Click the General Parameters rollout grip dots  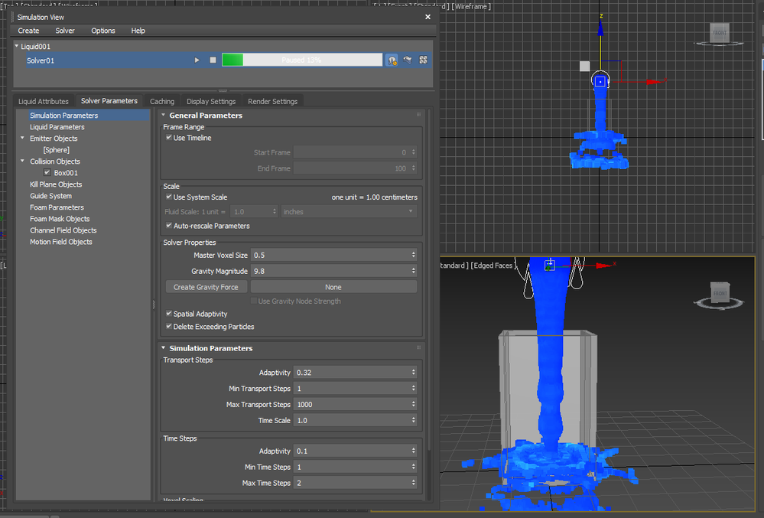[x=418, y=115]
